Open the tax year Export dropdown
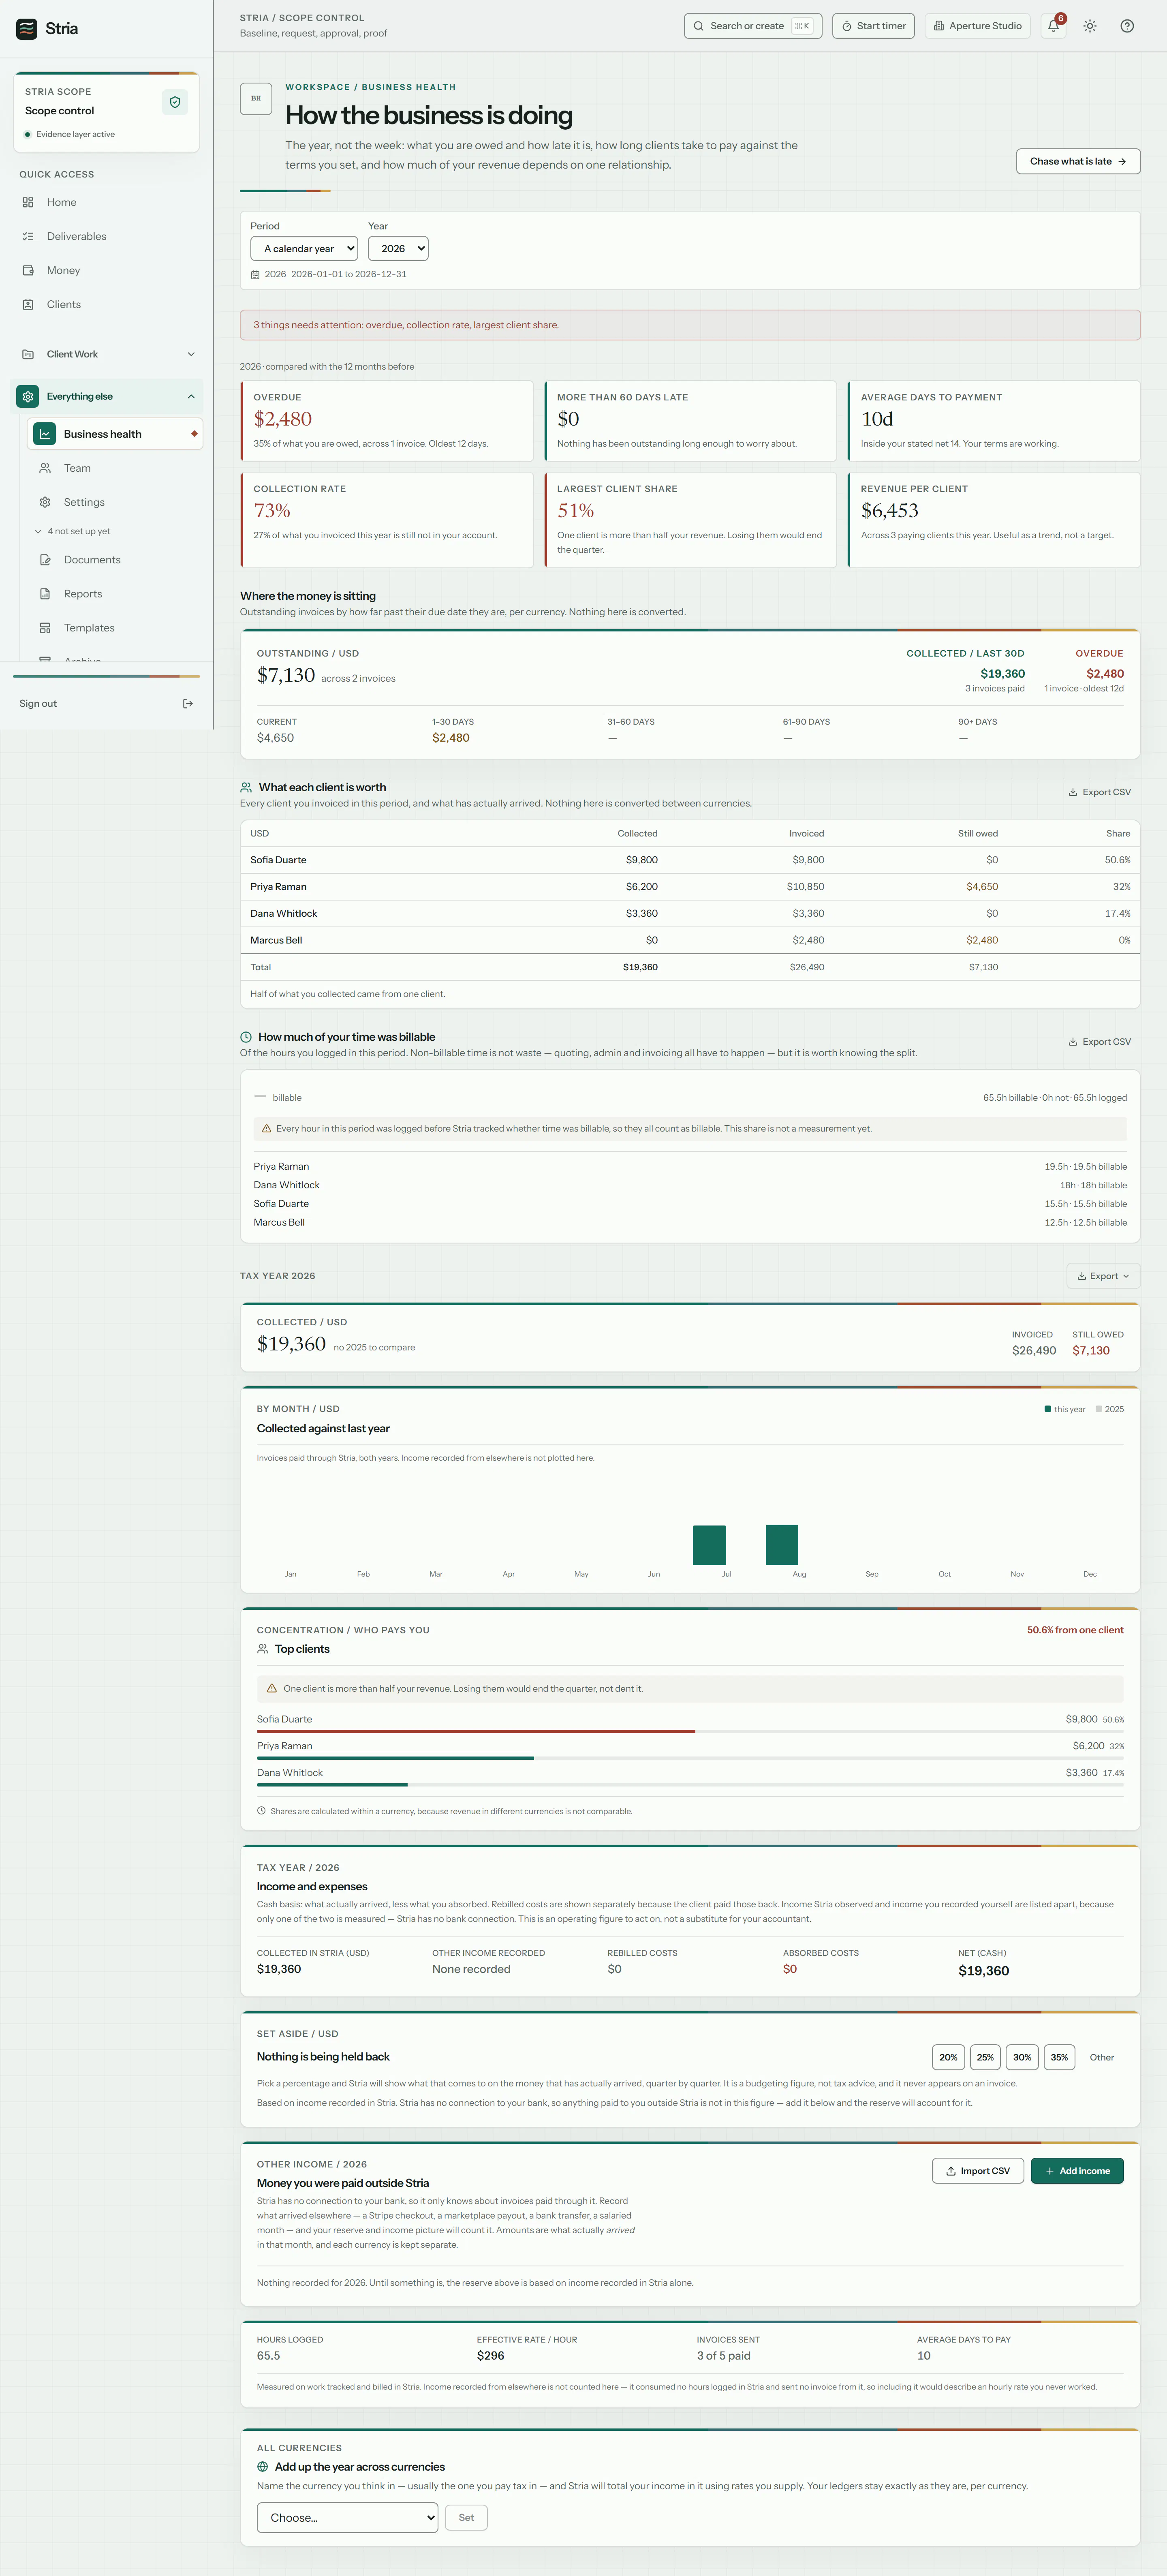 pos(1103,1276)
